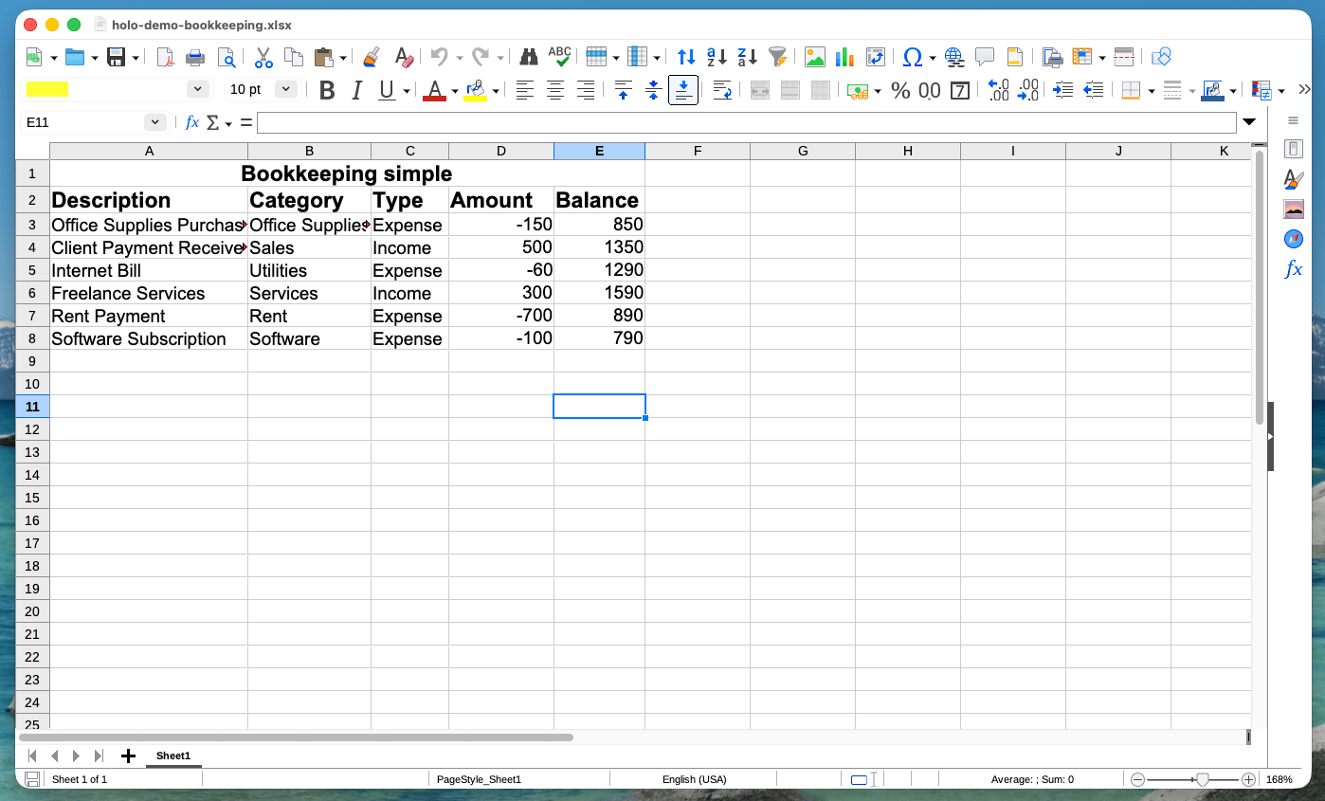Image resolution: width=1325 pixels, height=801 pixels.
Task: Click the Paste clipboard icon
Action: [x=323, y=58]
